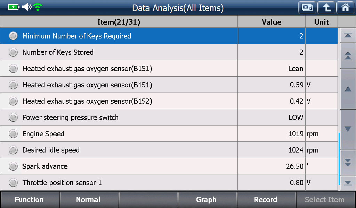Go to home screen icon

(345, 8)
